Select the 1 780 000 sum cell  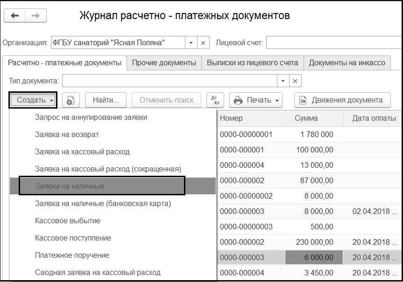click(314, 134)
